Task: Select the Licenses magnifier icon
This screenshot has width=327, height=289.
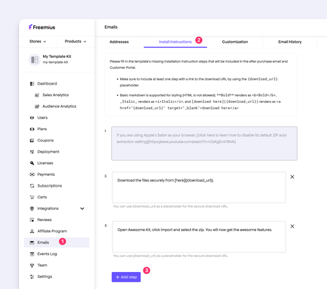Action: pos(32,163)
